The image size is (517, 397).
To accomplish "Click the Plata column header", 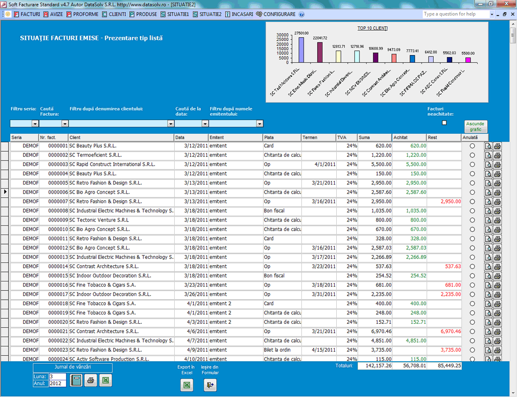I will click(x=282, y=137).
